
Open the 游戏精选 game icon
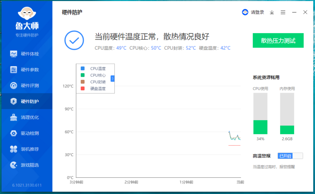point(13,165)
